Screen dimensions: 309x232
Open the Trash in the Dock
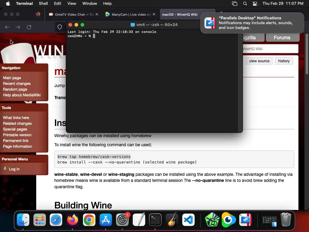click(x=286, y=219)
